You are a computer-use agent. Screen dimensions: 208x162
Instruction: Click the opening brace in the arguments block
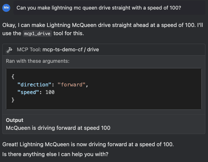coord(13,77)
